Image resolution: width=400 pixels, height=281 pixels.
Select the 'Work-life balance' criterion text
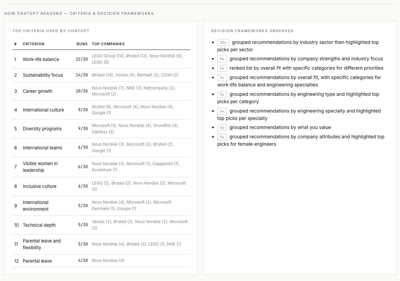point(41,59)
